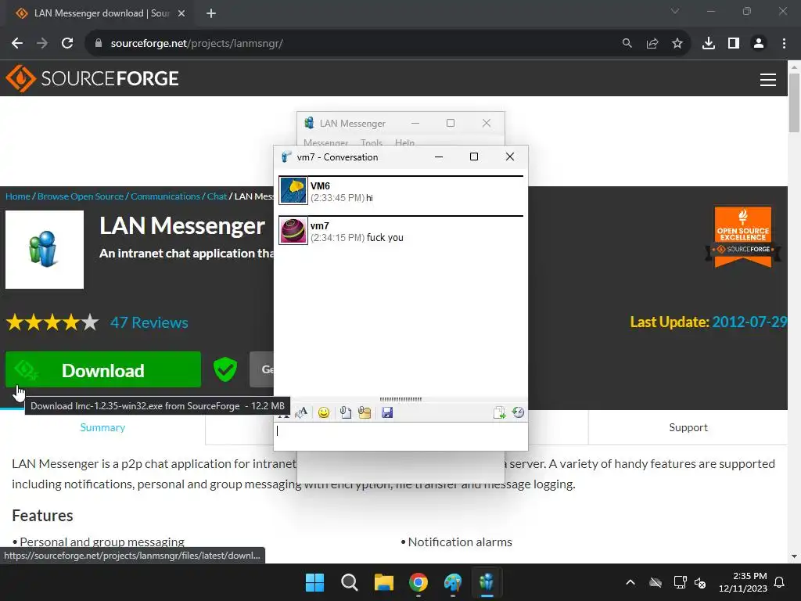
Task: Open Browse Open Source breadcrumb
Action: pyautogui.click(x=81, y=196)
